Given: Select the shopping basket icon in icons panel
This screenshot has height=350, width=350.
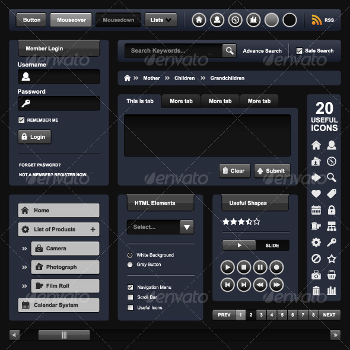Looking at the screenshot, I should coord(332,275).
